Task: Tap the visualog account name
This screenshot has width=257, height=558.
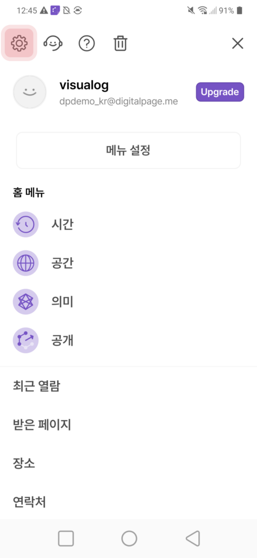Action: click(x=84, y=85)
